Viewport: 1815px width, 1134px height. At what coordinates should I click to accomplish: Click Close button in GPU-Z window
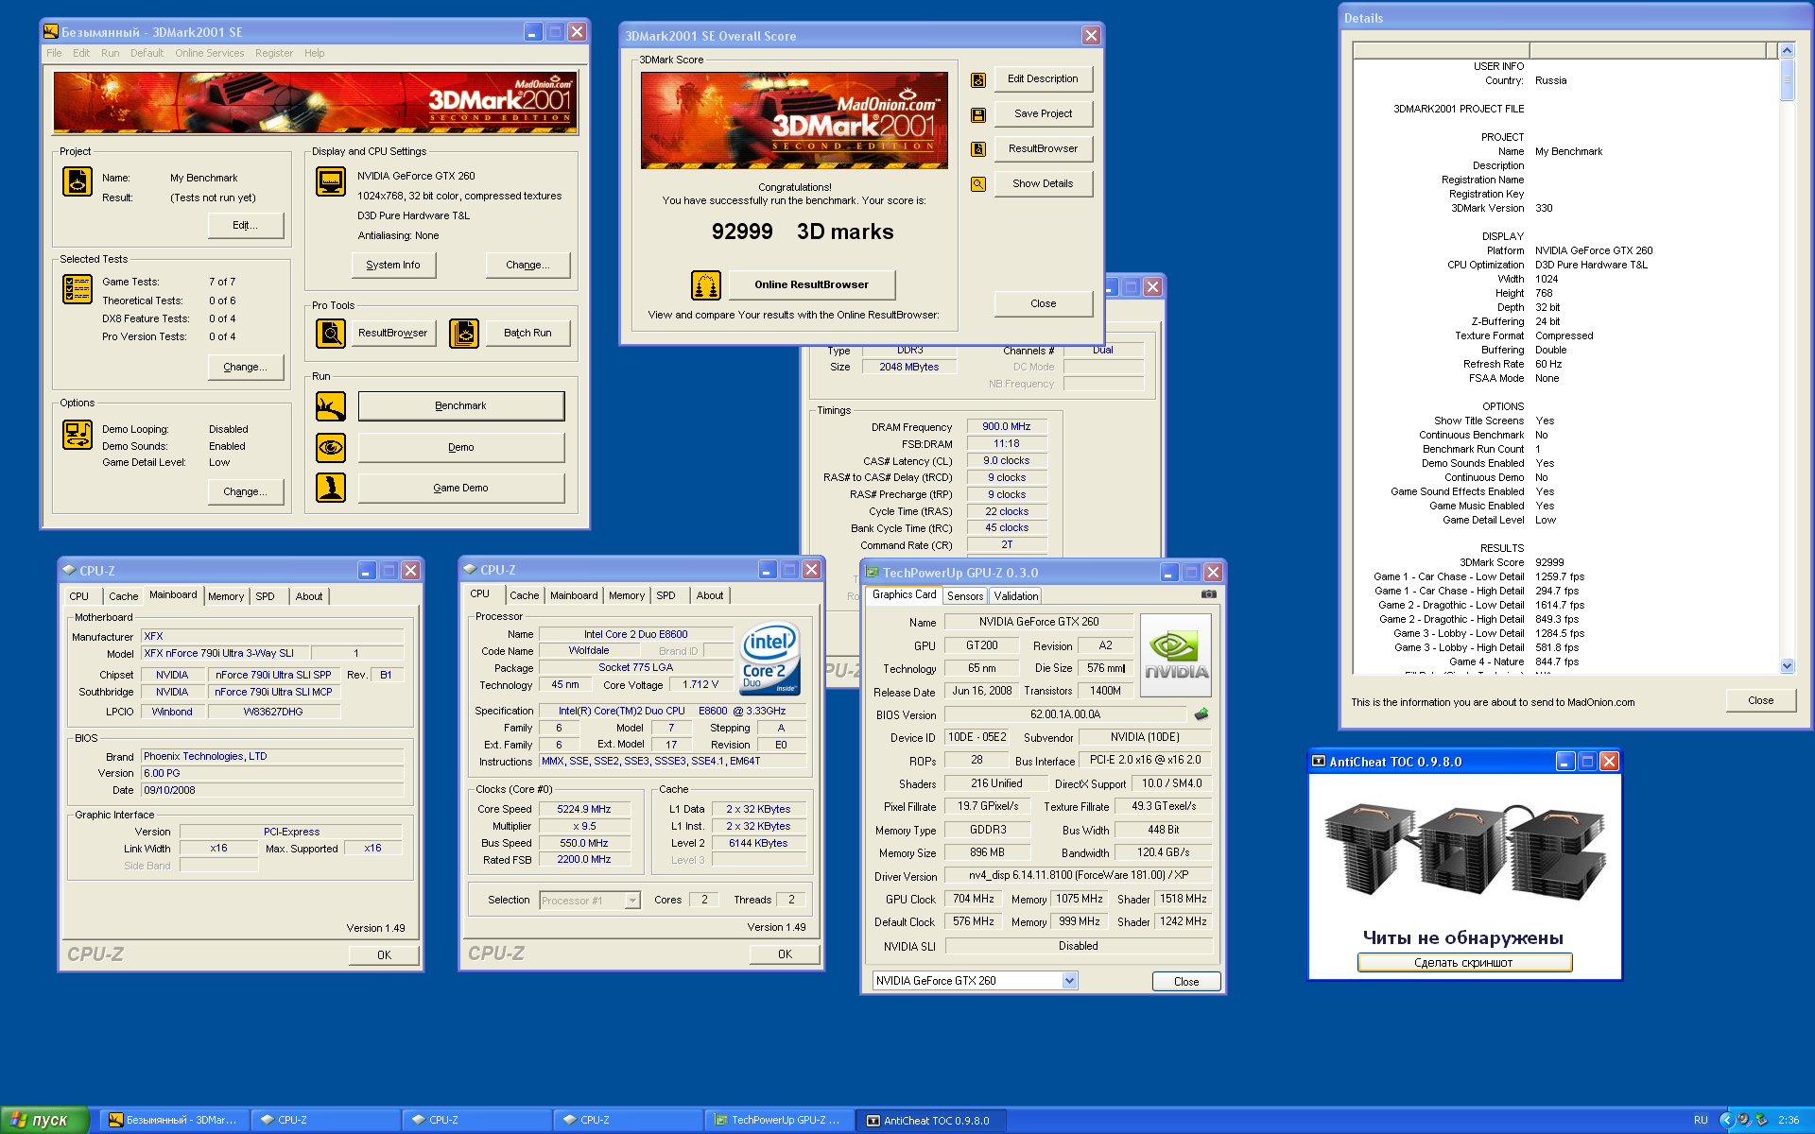1186,982
